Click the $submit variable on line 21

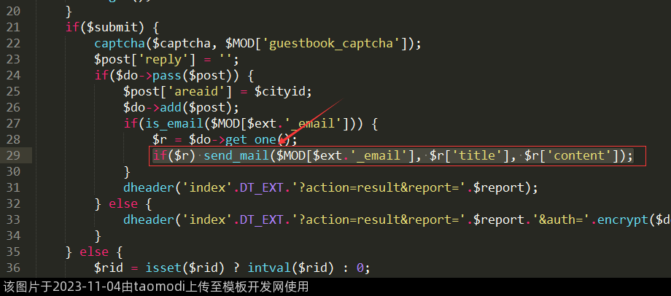click(104, 27)
